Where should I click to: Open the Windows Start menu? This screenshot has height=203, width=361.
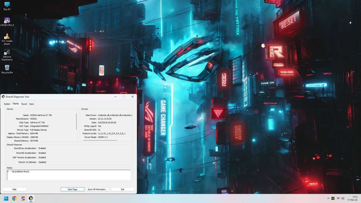click(x=6, y=198)
